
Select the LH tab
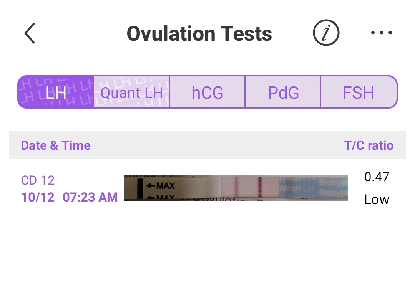56,93
